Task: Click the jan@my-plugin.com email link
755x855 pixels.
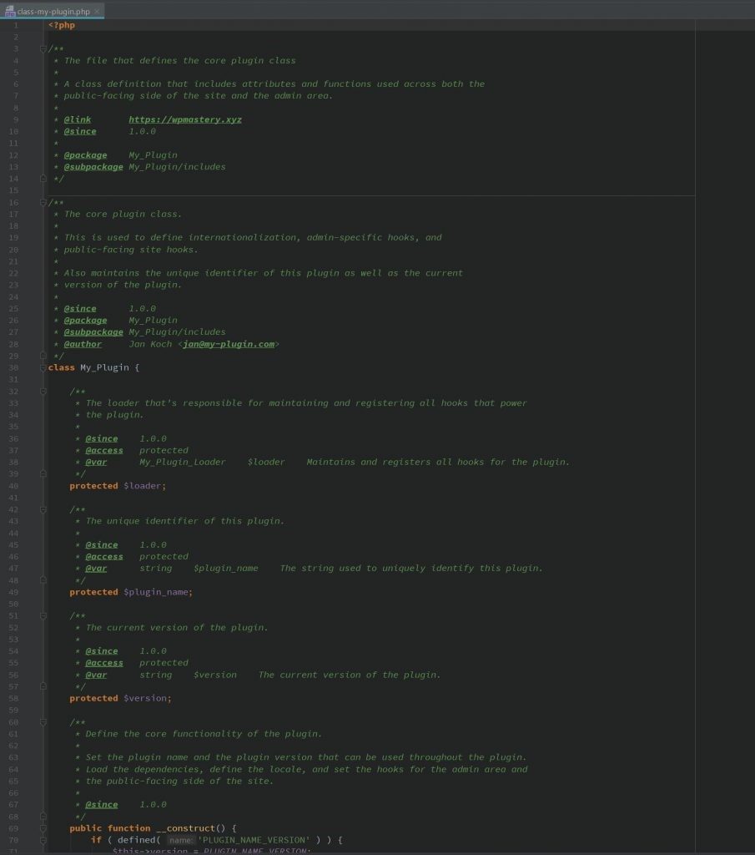Action: click(229, 344)
